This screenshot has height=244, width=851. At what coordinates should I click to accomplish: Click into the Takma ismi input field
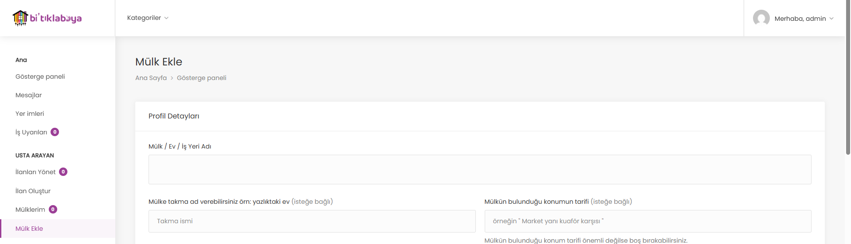pos(312,221)
